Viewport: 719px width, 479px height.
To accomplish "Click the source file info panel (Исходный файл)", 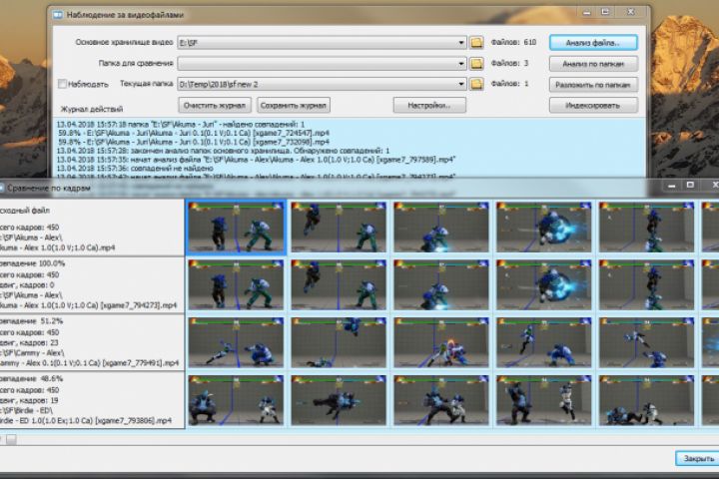I will pyautogui.click(x=92, y=228).
